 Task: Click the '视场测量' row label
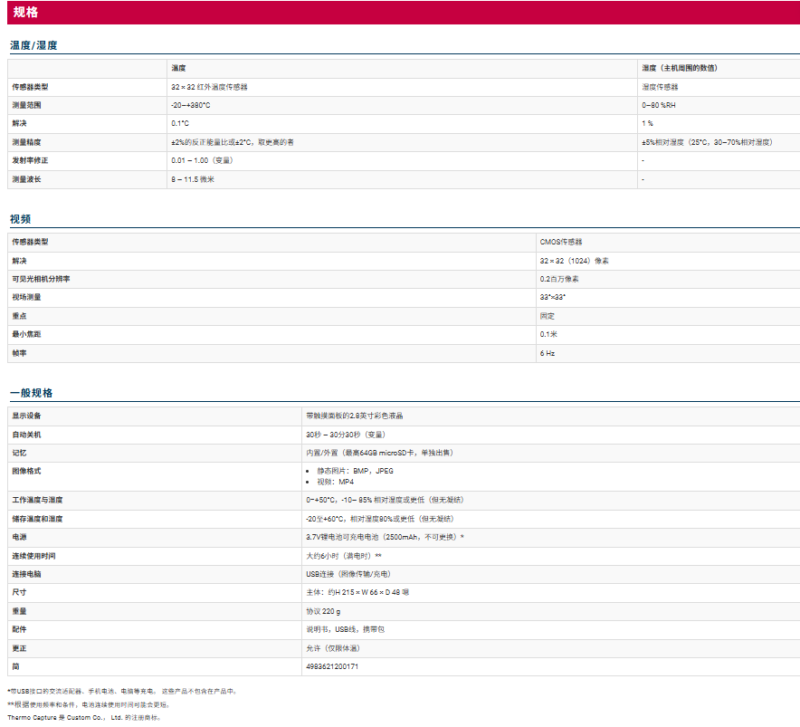(x=26, y=297)
